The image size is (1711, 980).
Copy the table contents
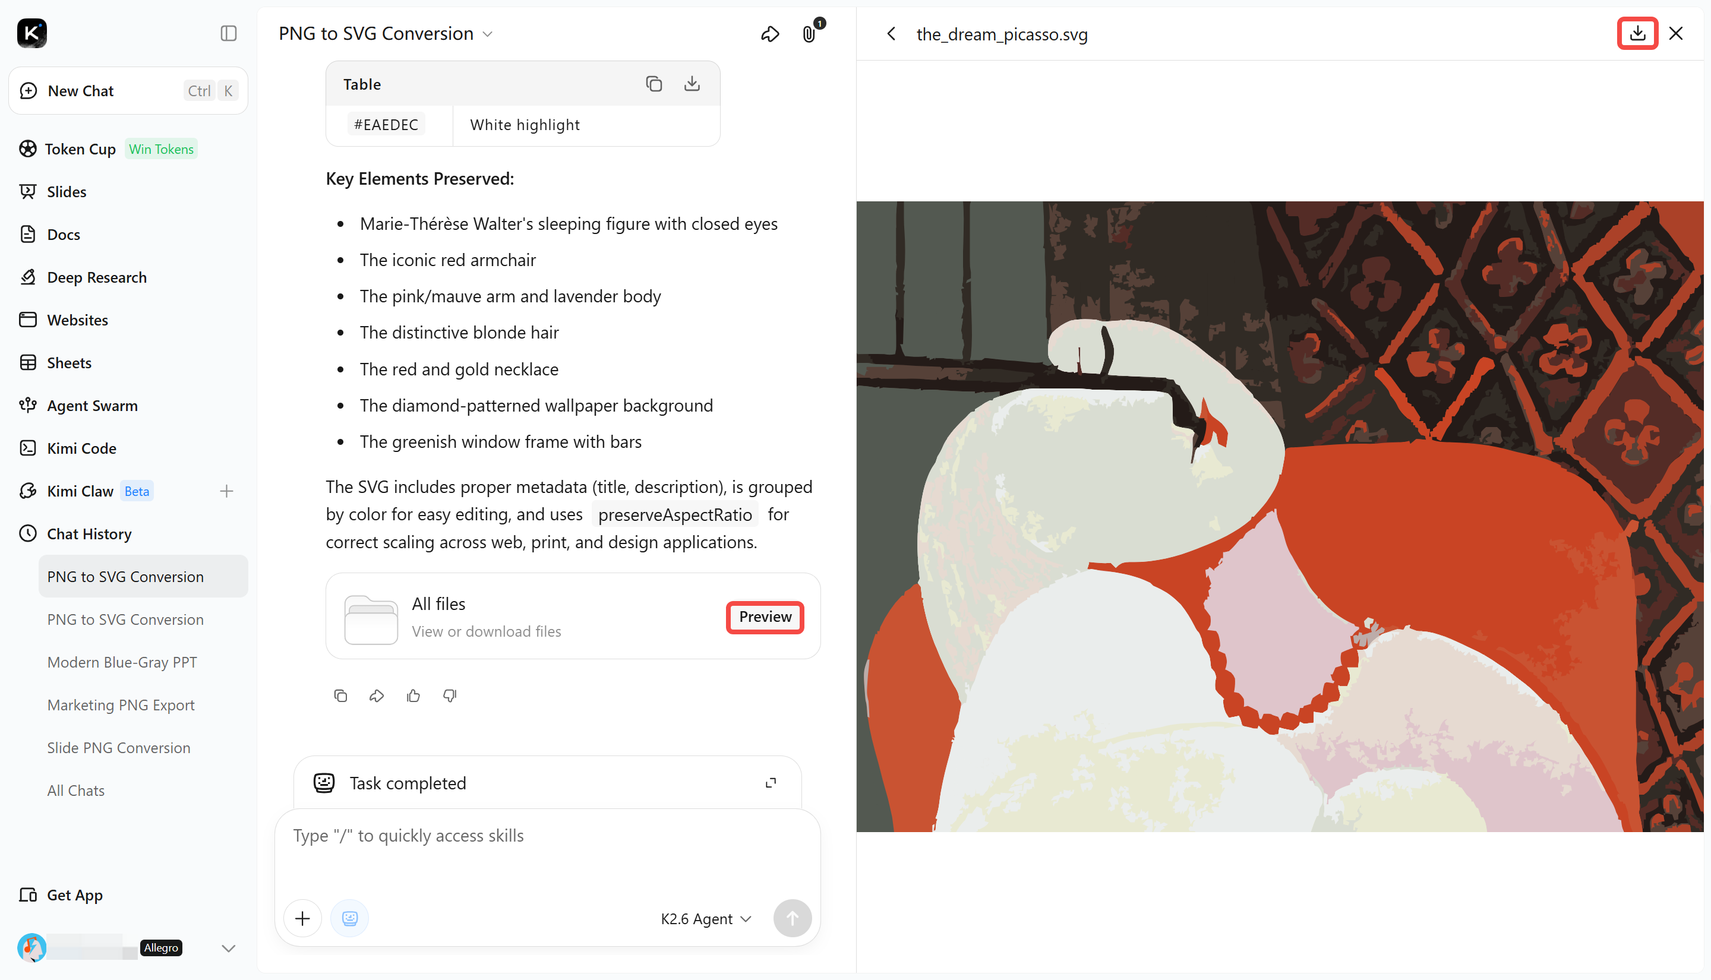[654, 84]
